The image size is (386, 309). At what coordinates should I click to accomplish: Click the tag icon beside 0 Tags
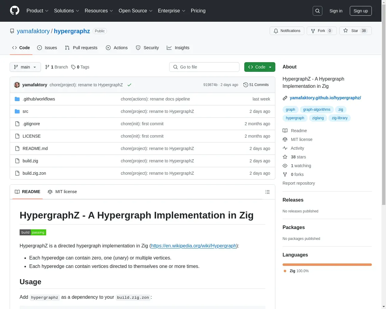[73, 67]
